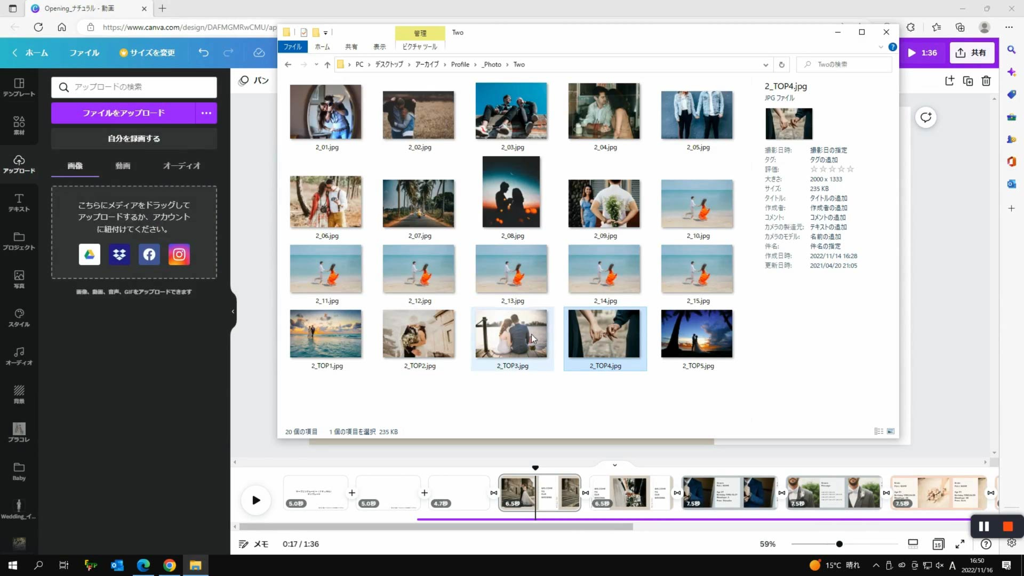Click the Dropbox upload icon
Viewport: 1024px width, 576px height.
119,254
